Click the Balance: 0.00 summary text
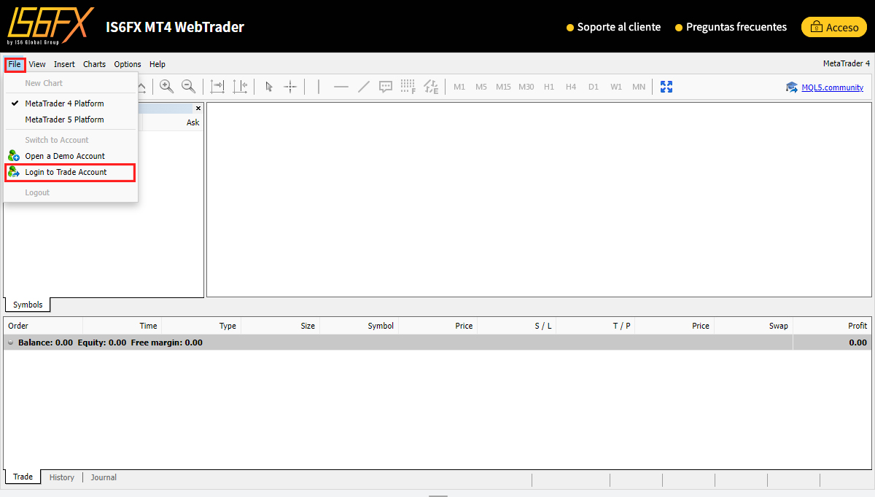 pos(45,343)
